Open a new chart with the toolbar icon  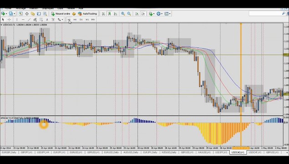[3, 14]
